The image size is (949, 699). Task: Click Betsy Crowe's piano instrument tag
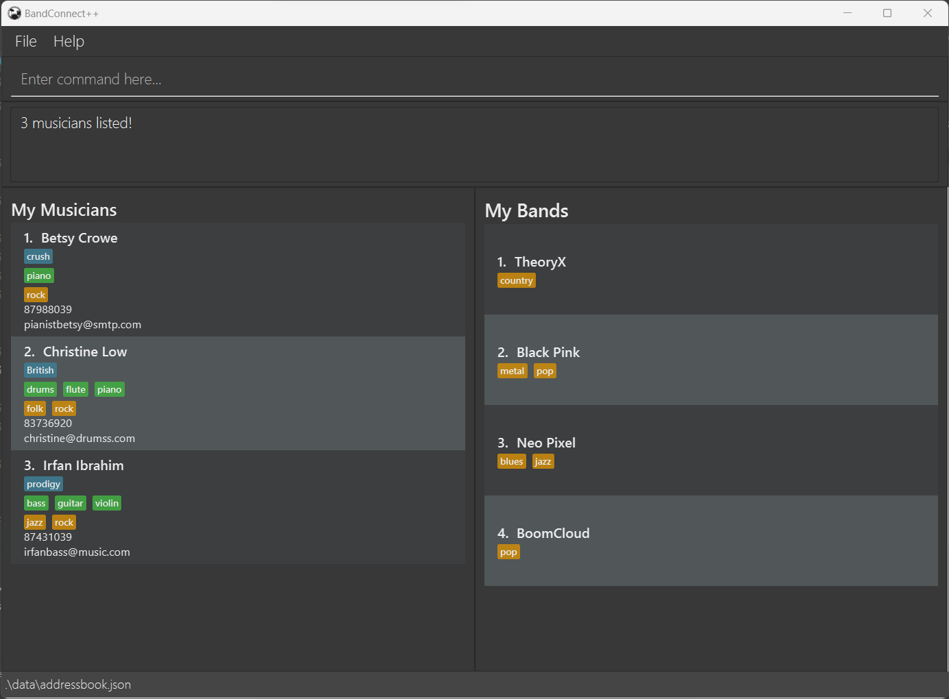point(39,276)
